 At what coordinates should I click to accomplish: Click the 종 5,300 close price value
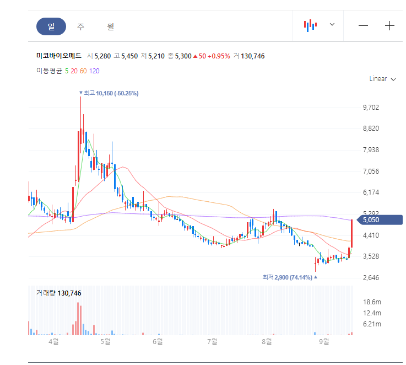tap(180, 56)
